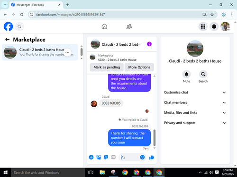Click More Options button

(x=139, y=67)
